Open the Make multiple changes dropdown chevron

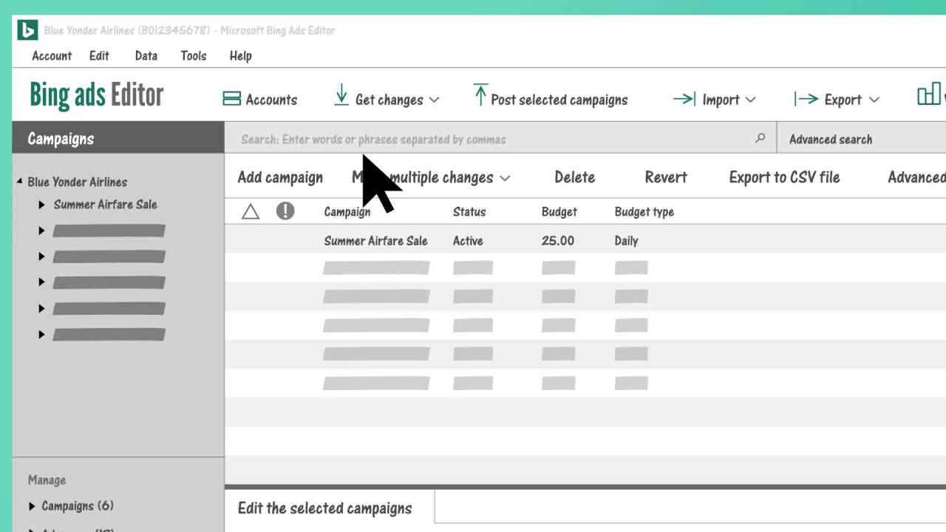point(505,178)
